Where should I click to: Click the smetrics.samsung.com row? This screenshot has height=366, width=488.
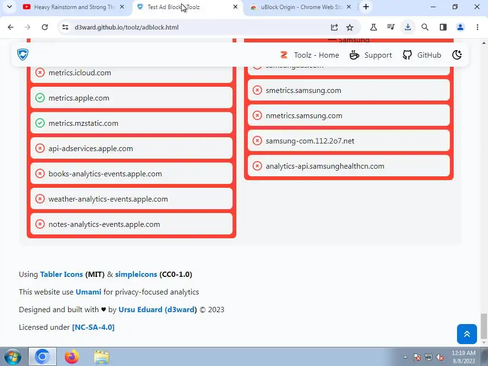pos(348,90)
